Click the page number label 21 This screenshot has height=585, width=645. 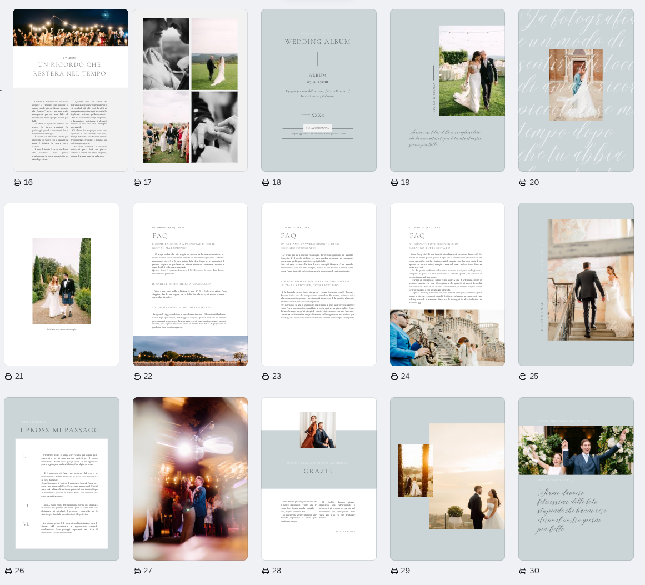pos(19,377)
